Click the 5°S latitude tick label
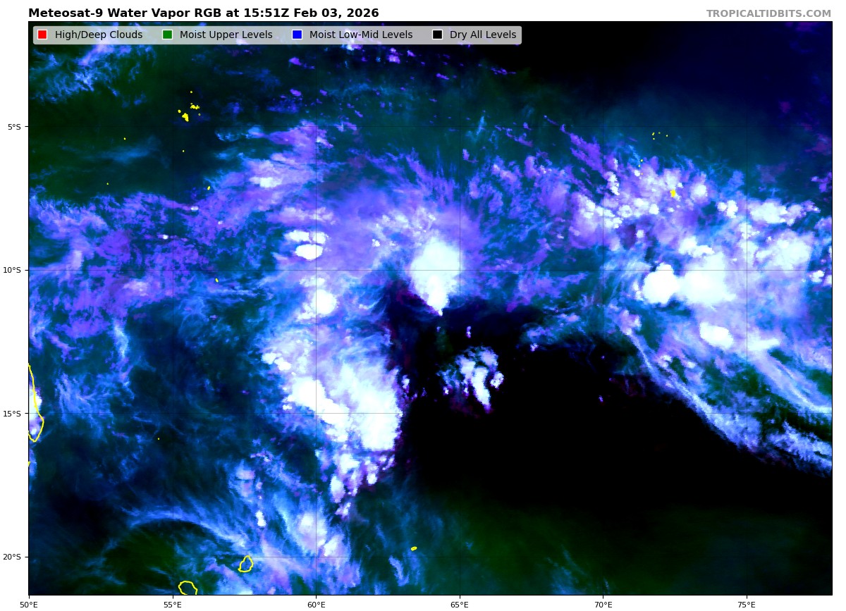 tap(14, 127)
